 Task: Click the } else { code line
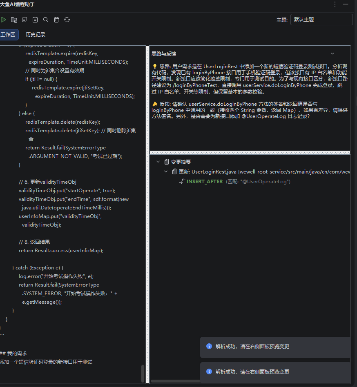point(27,113)
